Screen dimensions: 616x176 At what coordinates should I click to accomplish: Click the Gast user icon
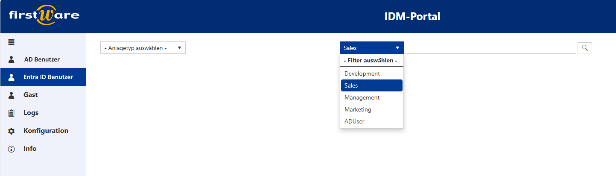click(12, 95)
